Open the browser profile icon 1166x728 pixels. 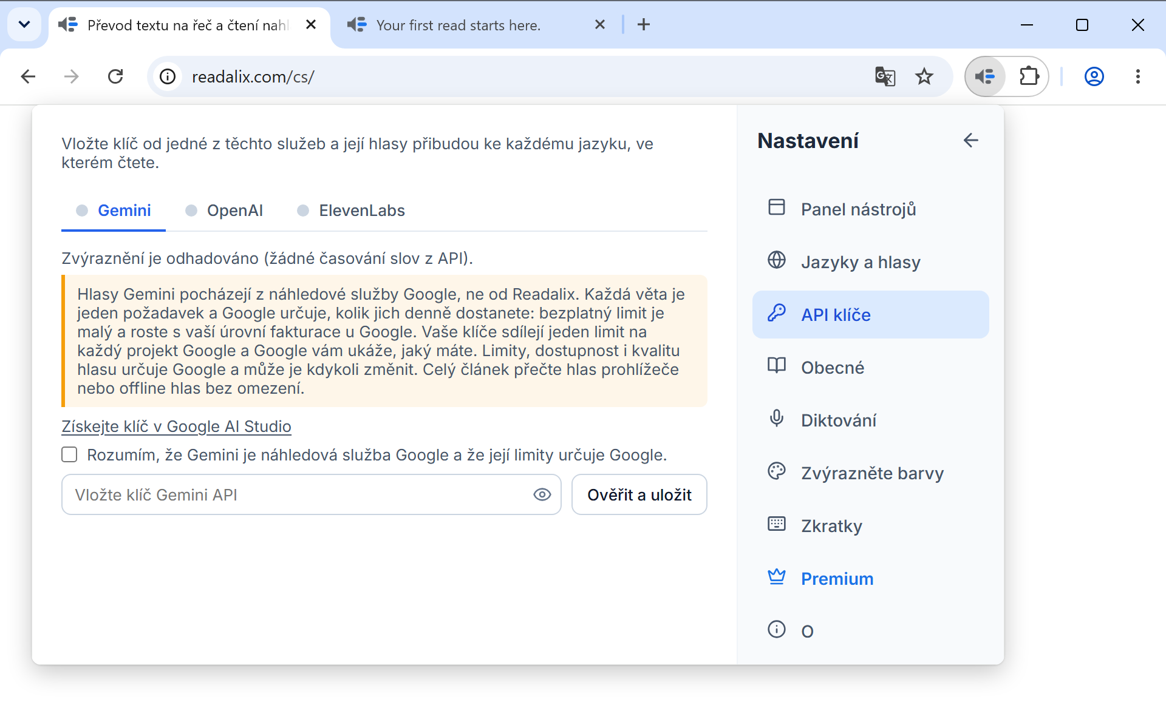coord(1094,76)
